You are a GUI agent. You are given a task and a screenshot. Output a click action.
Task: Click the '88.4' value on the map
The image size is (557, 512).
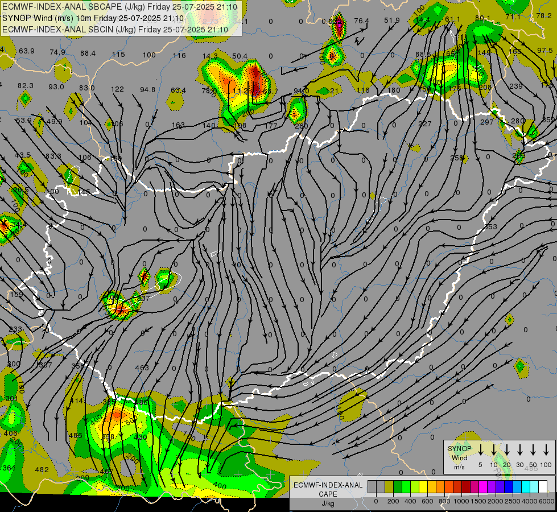[x=88, y=53]
